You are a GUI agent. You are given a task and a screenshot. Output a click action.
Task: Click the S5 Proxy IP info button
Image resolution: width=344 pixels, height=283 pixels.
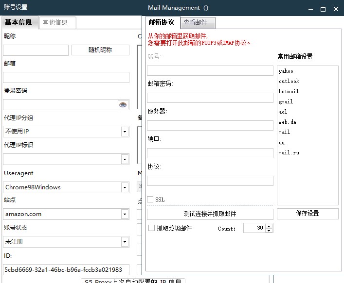pyautogui.click(x=133, y=281)
